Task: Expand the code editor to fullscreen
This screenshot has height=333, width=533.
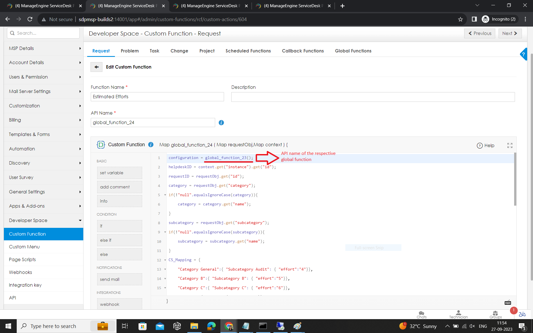Action: tap(510, 145)
